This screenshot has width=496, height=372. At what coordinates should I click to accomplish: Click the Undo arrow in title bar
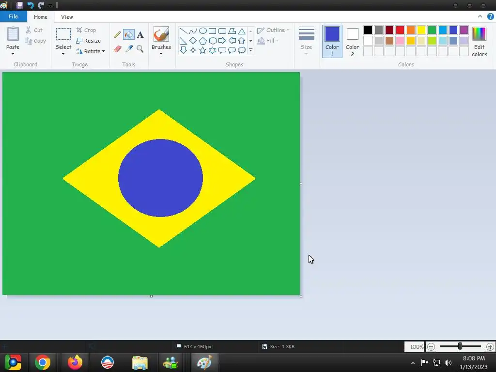point(31,5)
